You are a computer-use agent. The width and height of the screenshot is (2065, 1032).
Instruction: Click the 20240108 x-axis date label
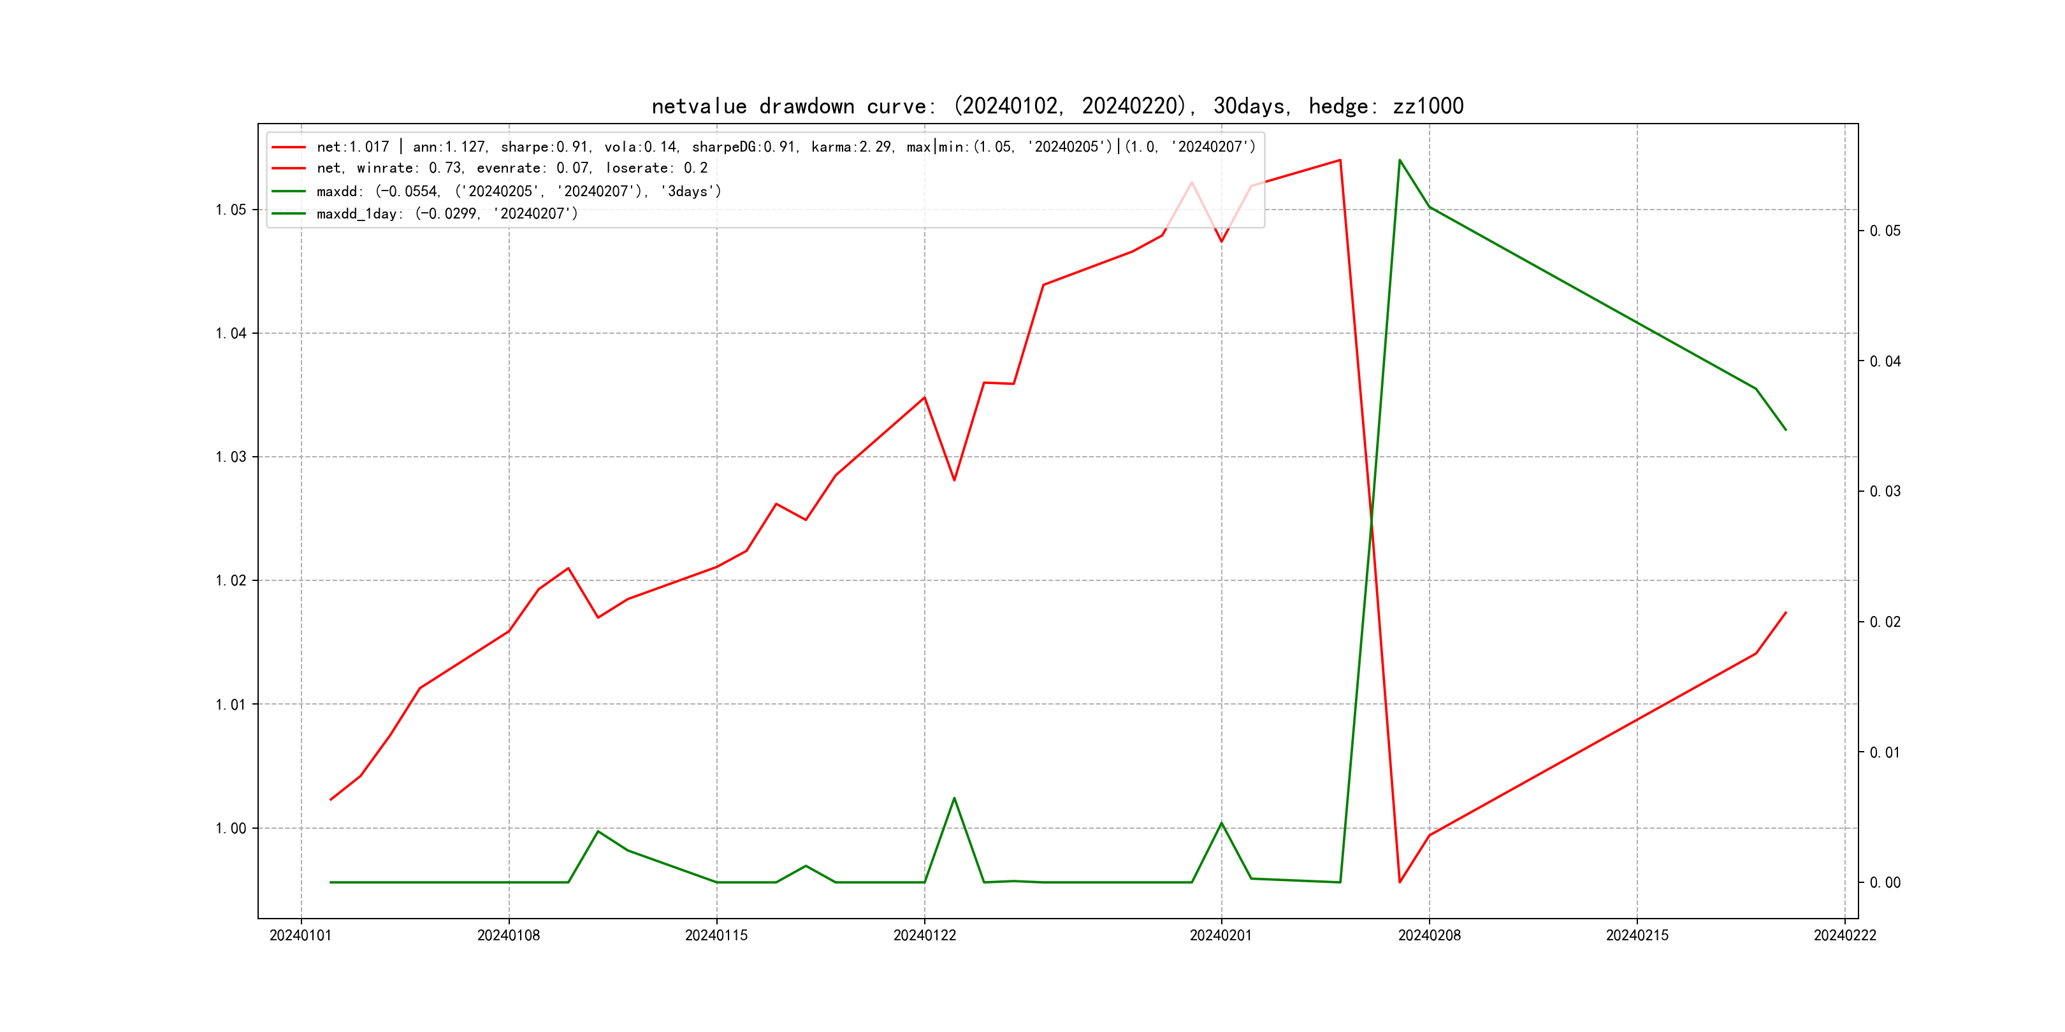508,936
